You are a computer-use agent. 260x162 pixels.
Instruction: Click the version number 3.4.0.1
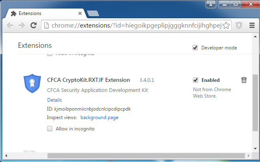[x=147, y=80]
